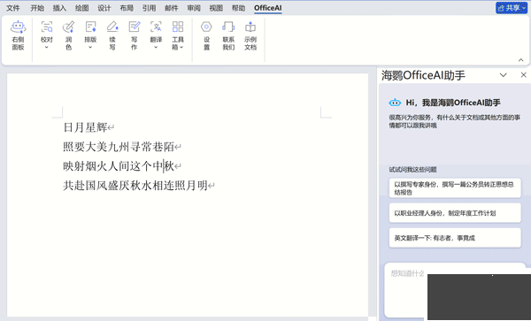Viewport: 531px width, 321px height.
Task: Switch to the 视图 tab
Action: click(216, 8)
